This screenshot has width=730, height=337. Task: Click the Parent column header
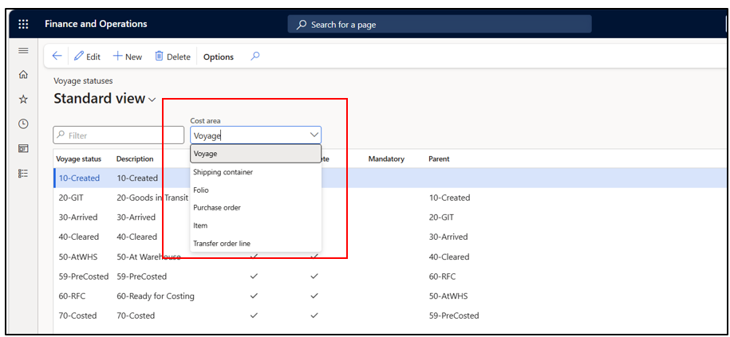point(439,159)
